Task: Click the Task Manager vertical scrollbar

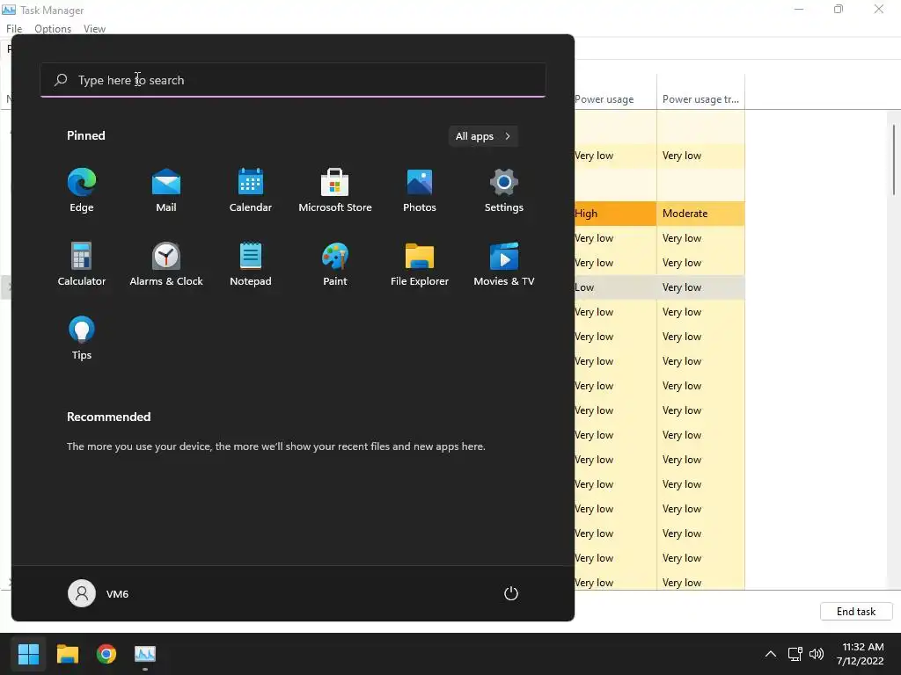Action: (x=894, y=161)
